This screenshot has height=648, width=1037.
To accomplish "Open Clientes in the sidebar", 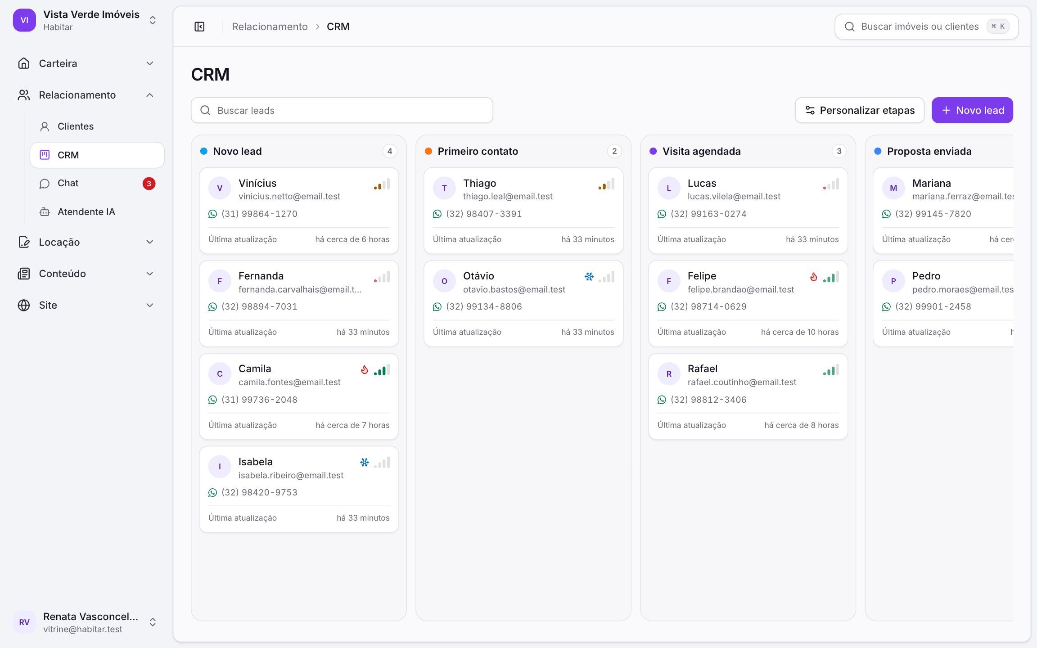I will tap(97, 126).
